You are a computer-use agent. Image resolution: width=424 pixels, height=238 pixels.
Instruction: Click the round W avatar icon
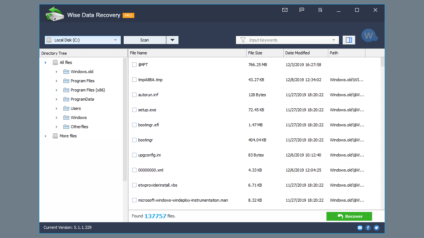point(370,35)
